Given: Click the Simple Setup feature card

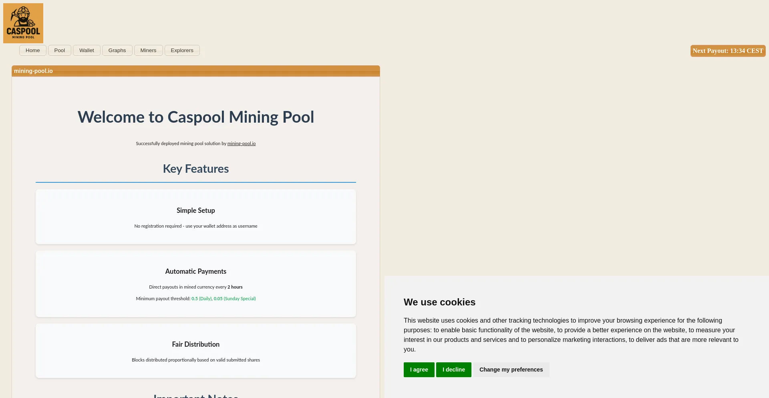Looking at the screenshot, I should tap(195, 217).
